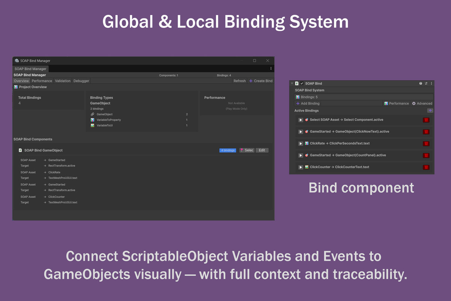Switch to the Performance tab in Bind Manager

click(x=42, y=81)
